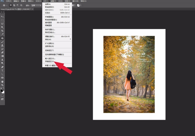Select the Hand tool
195x136 pixels.
(x=2, y=82)
